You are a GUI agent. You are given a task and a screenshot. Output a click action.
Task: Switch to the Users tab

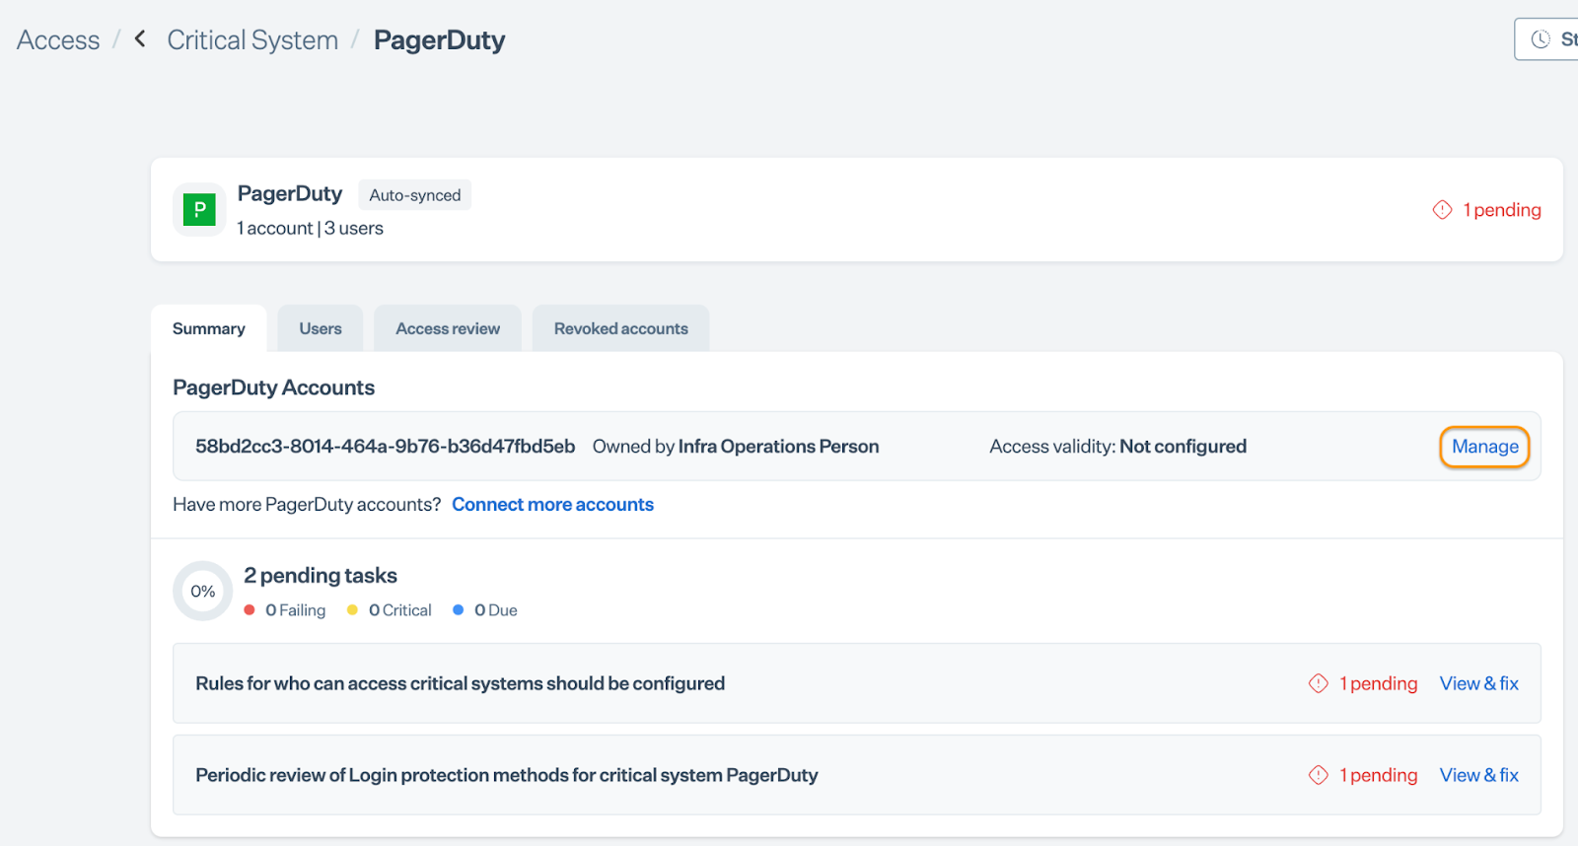[321, 328]
